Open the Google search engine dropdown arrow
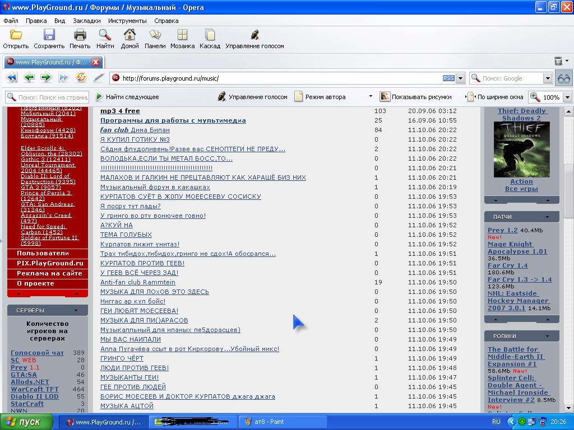 (x=548, y=78)
